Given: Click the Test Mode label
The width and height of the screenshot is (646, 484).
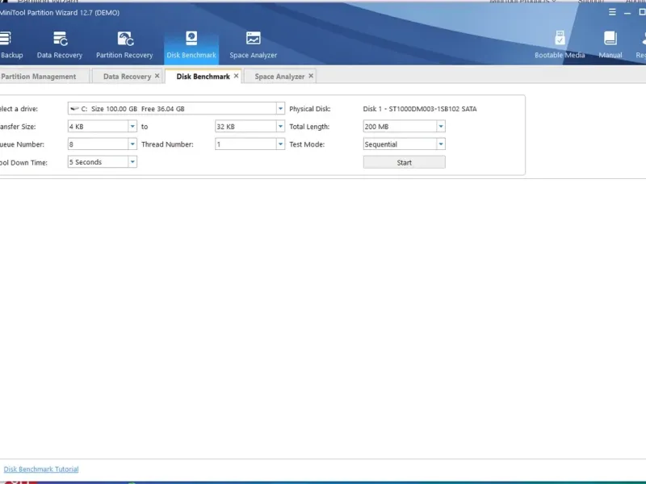Looking at the screenshot, I should (x=307, y=144).
